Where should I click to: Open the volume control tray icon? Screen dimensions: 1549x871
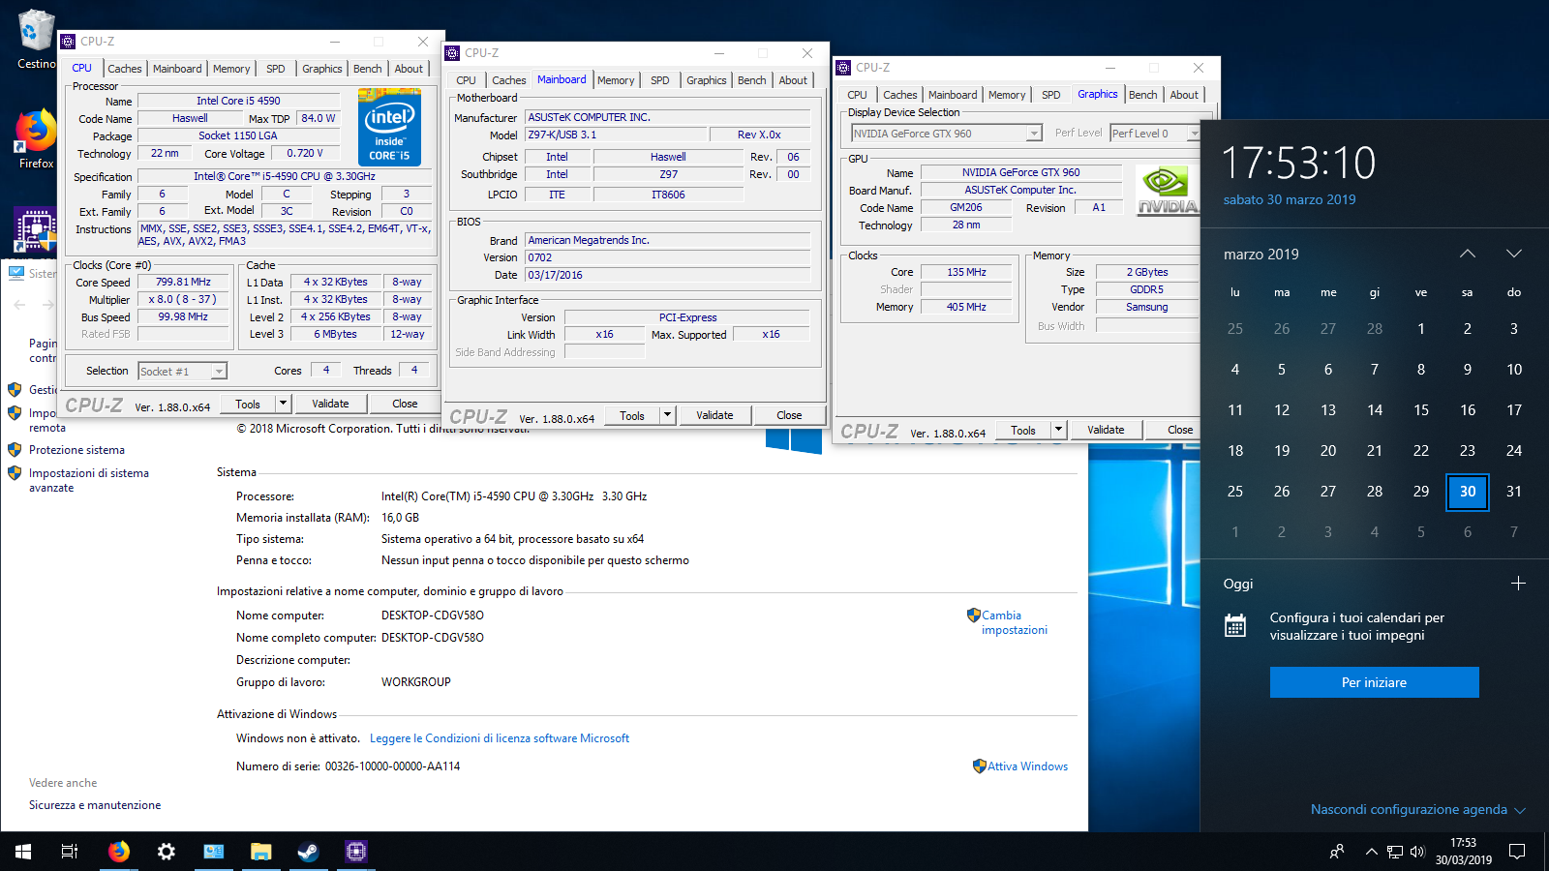(x=1418, y=852)
